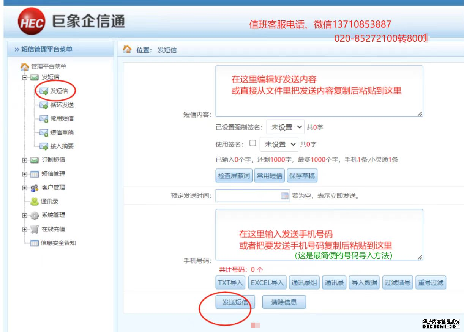Open 通讯录 from the sidebar

(x=49, y=201)
